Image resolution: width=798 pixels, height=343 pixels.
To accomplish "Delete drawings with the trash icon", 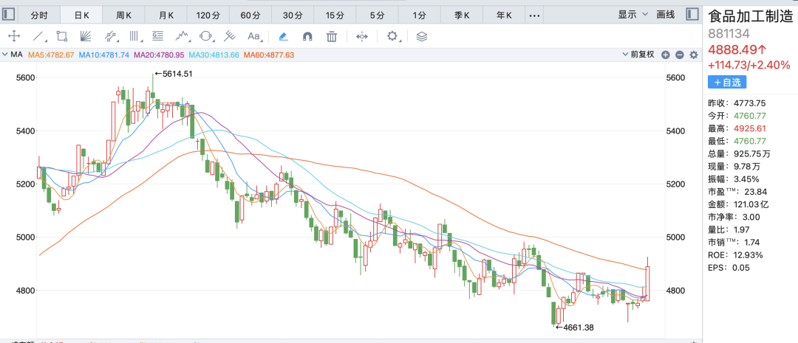I will (x=332, y=35).
